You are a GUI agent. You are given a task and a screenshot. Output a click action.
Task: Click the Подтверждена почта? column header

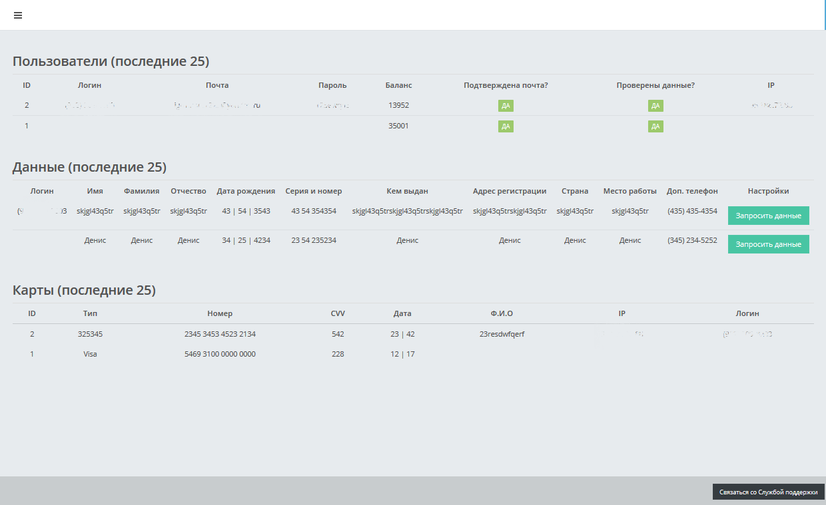coord(506,85)
